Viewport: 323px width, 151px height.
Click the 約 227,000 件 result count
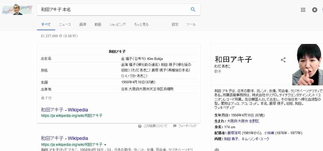[x=52, y=36]
